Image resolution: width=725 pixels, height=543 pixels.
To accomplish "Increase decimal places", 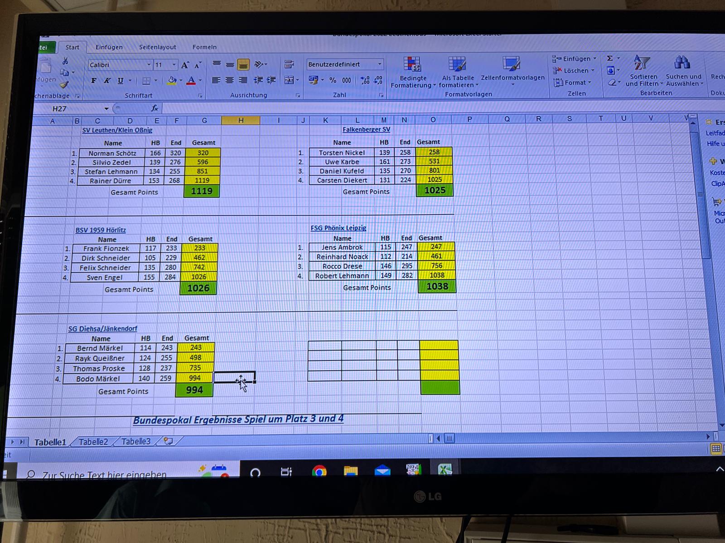I will [x=365, y=80].
